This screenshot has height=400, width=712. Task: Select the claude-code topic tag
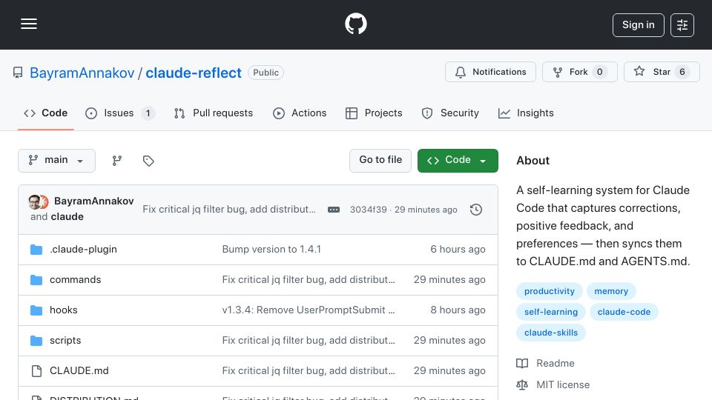click(x=624, y=312)
